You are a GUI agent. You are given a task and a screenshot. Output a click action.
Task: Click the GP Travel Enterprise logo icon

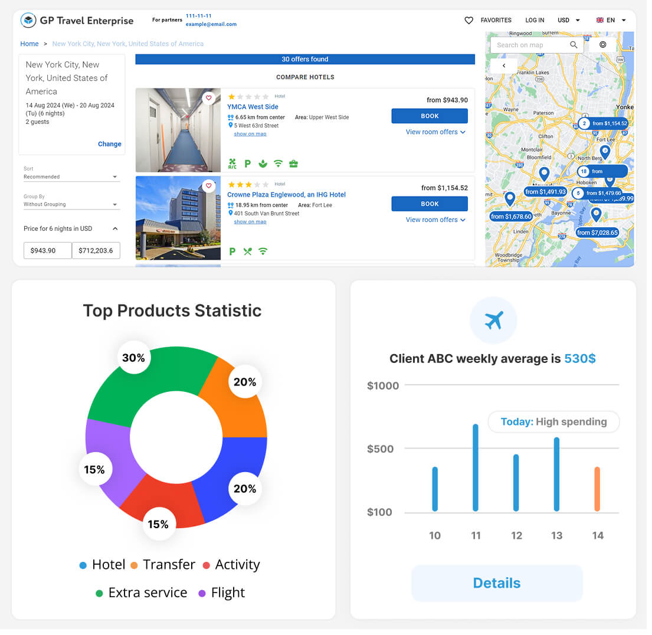[28, 21]
